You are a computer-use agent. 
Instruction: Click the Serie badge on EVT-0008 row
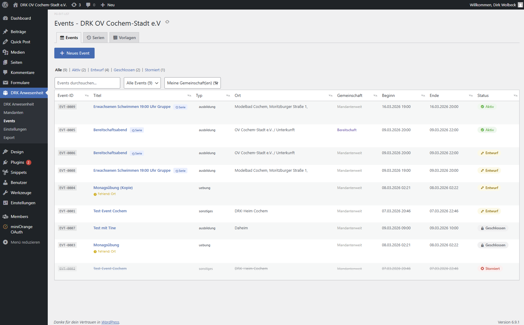(x=181, y=171)
